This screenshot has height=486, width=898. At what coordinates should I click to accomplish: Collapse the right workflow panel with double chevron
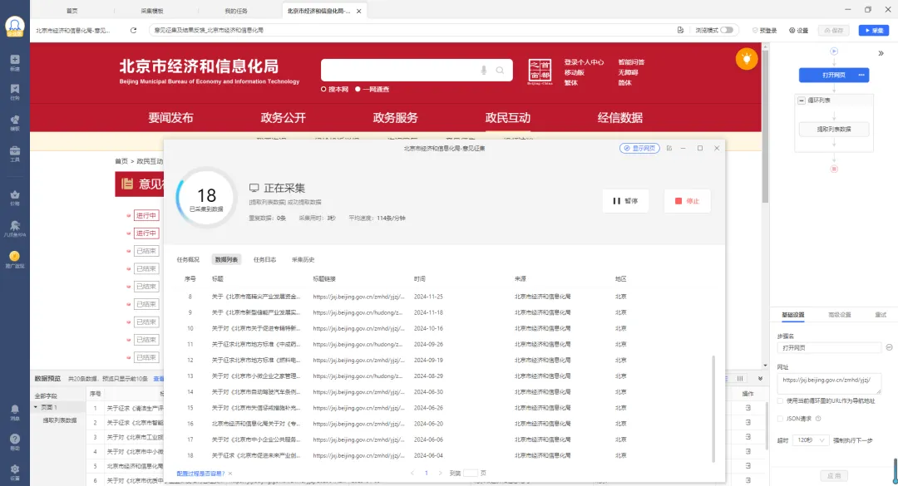coord(881,53)
